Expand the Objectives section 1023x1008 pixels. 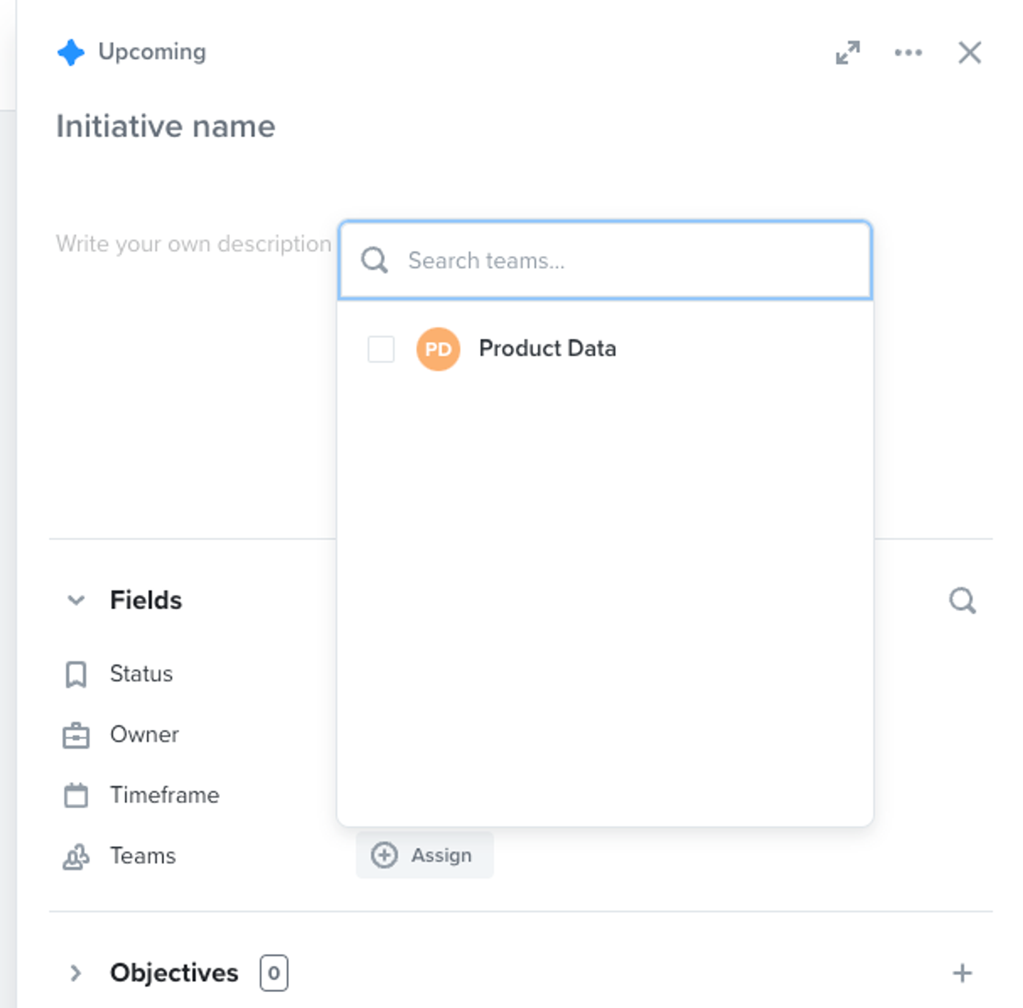click(x=76, y=973)
